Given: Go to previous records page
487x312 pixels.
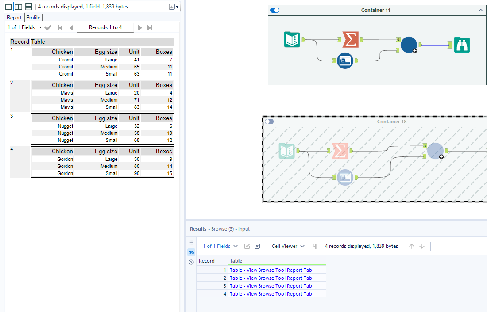Looking at the screenshot, I should [71, 27].
